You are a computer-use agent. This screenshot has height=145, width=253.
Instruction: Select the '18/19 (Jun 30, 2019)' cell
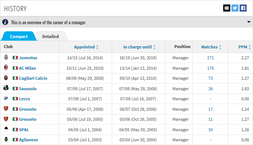pyautogui.click(x=138, y=58)
